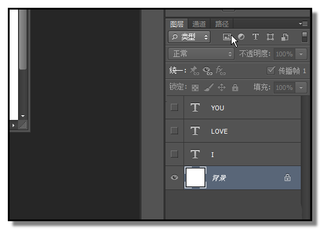Lock all padlock icon
This screenshot has height=229, width=320.
pos(235,88)
